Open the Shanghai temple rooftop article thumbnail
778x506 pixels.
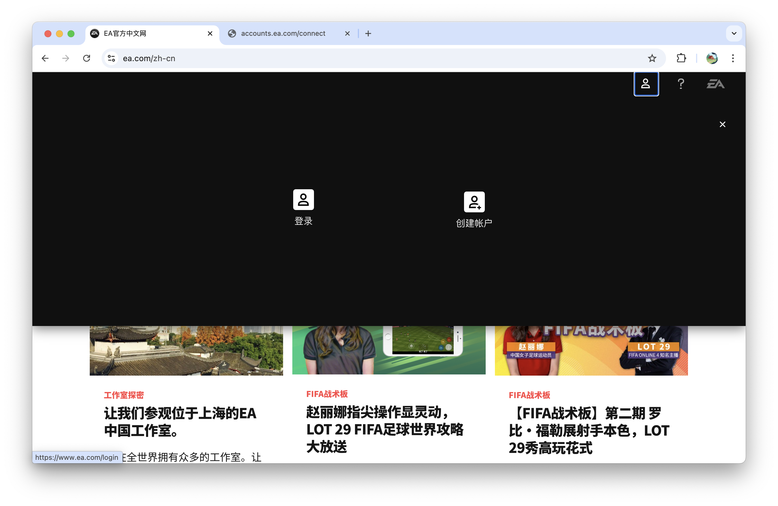point(186,351)
